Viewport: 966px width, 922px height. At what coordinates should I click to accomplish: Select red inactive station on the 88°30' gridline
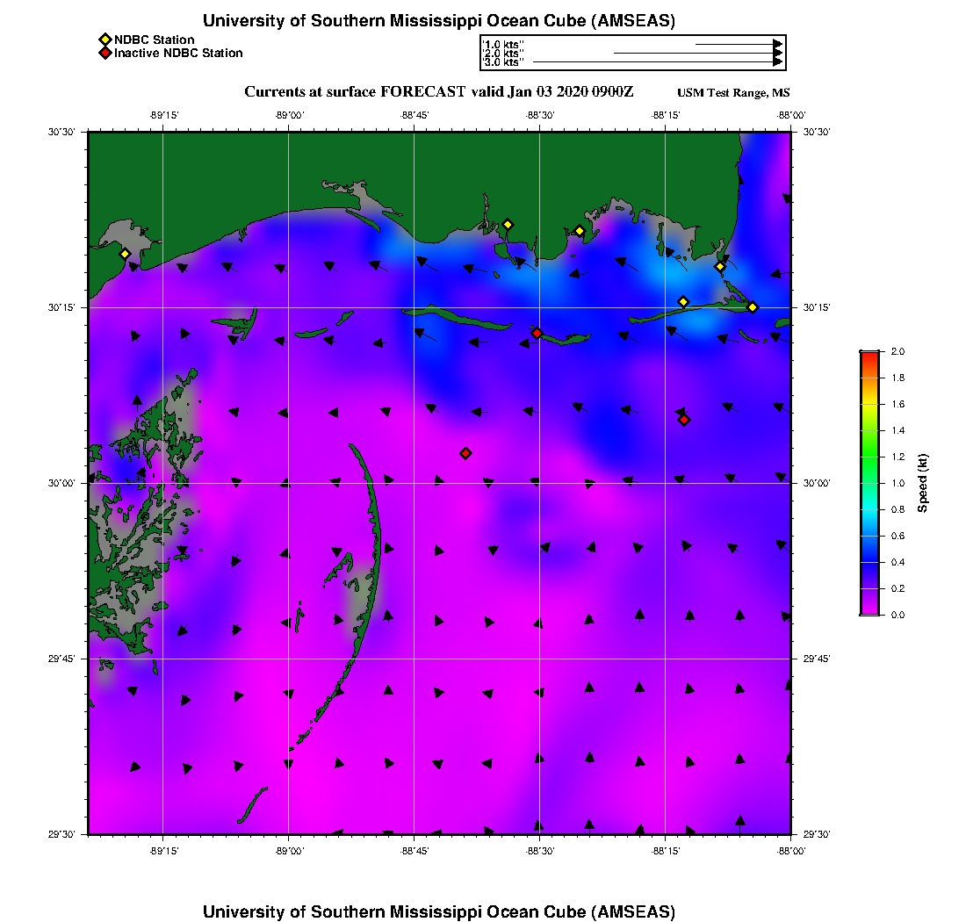click(537, 333)
